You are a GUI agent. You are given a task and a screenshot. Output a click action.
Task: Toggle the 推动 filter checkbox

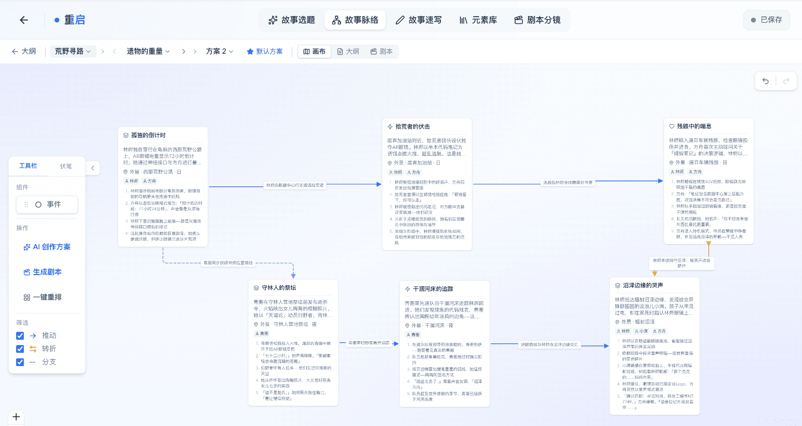pyautogui.click(x=20, y=336)
